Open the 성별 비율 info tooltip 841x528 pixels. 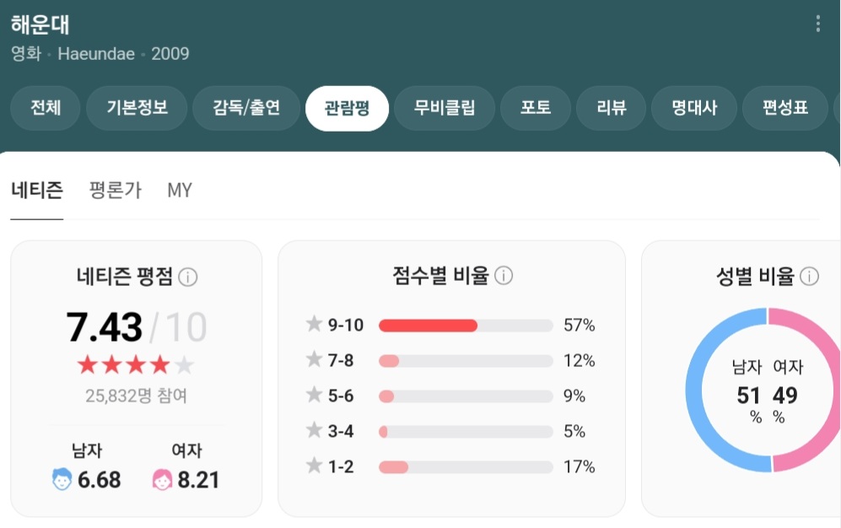coord(808,276)
